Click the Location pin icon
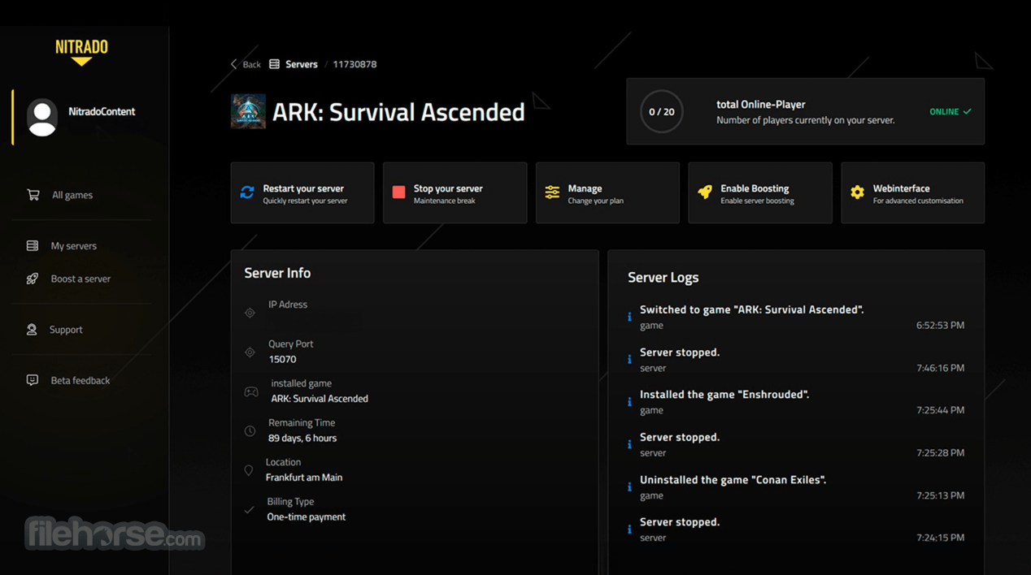 pos(249,470)
